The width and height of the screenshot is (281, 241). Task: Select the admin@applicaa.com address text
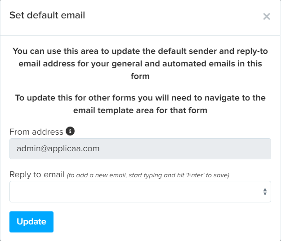point(58,149)
